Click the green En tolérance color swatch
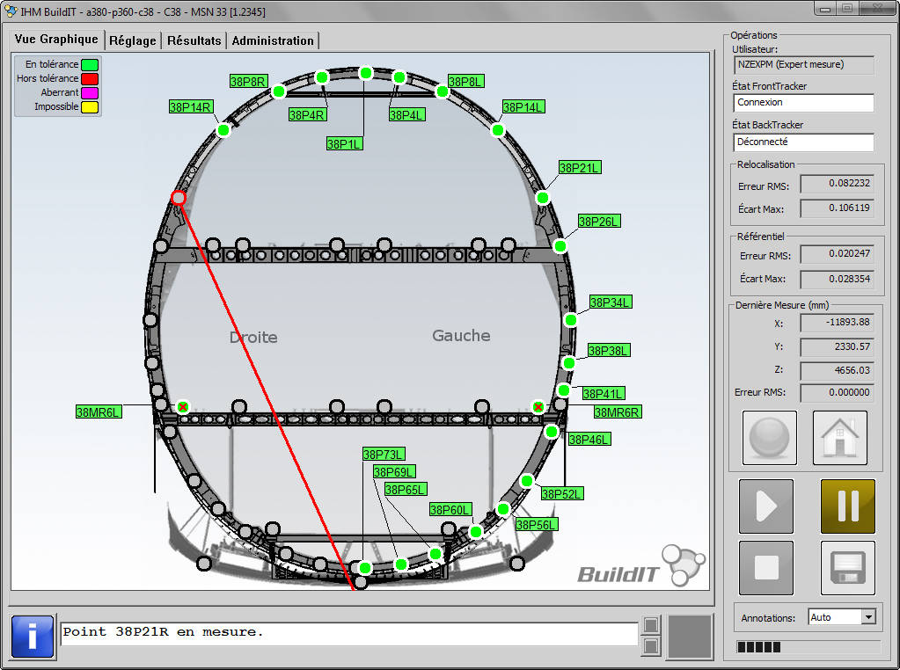The height and width of the screenshot is (670, 900). coord(89,64)
